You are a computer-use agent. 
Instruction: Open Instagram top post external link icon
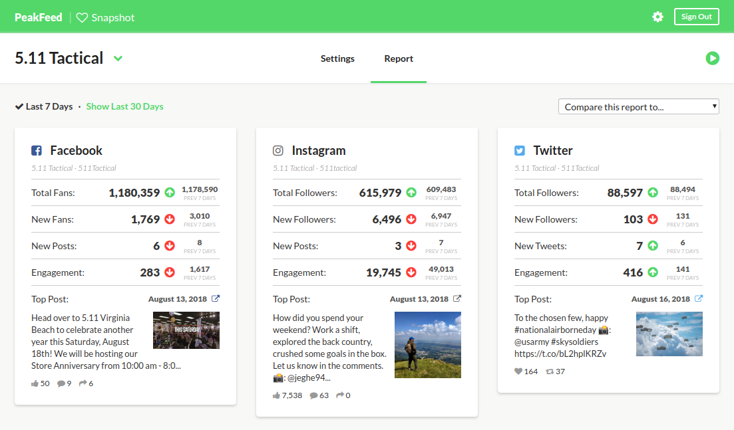457,299
